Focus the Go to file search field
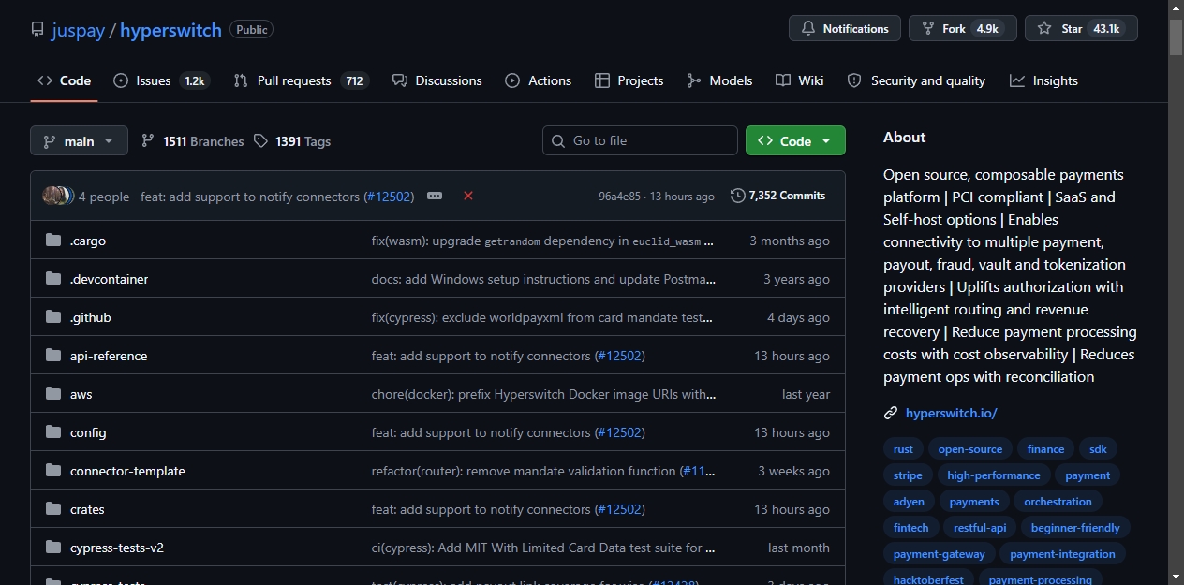1184x585 pixels. 640,140
